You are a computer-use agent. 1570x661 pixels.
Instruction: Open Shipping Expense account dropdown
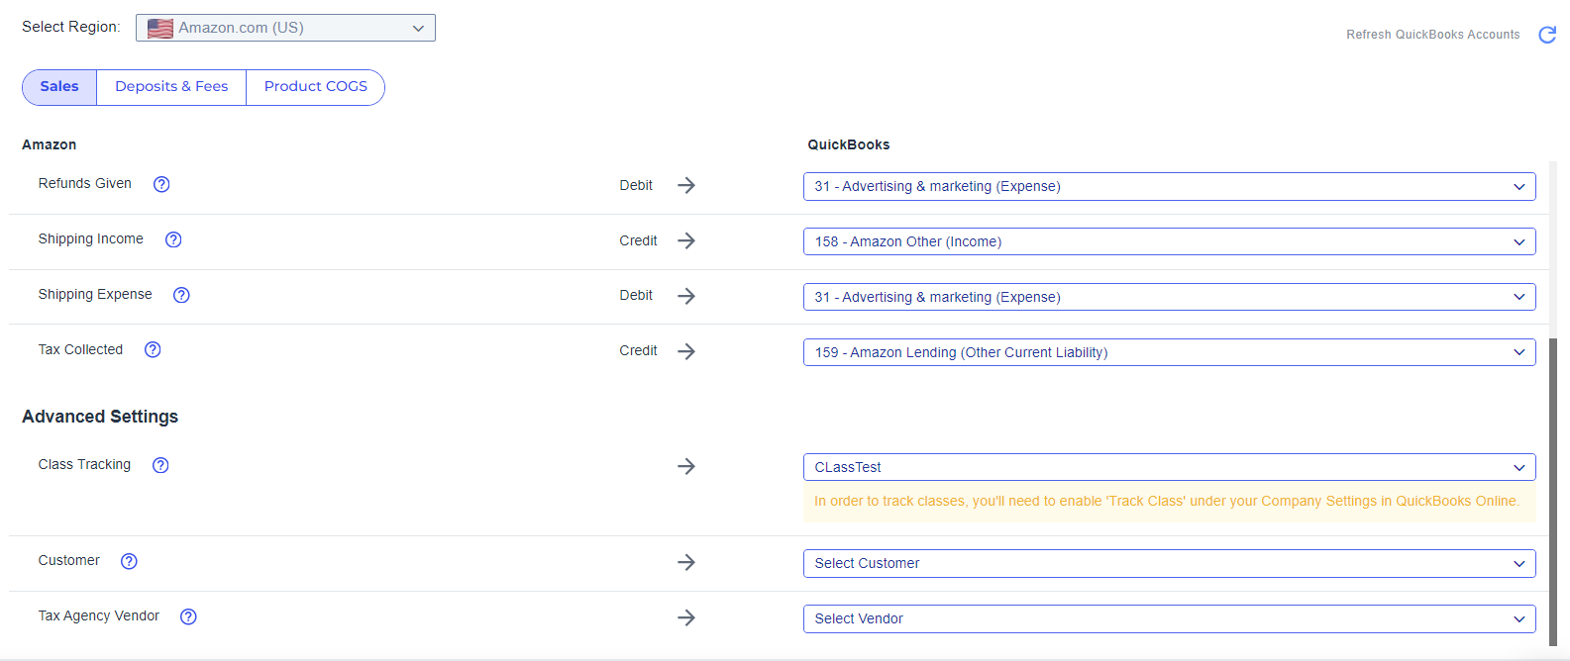[x=1169, y=297]
